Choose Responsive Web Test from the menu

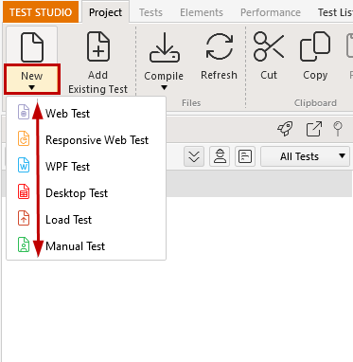coord(86,139)
